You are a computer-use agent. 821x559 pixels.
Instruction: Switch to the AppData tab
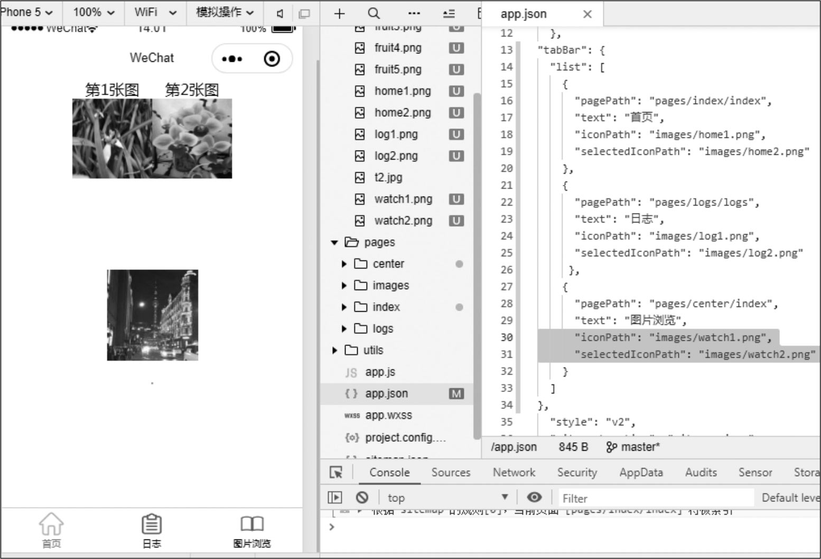(x=641, y=472)
